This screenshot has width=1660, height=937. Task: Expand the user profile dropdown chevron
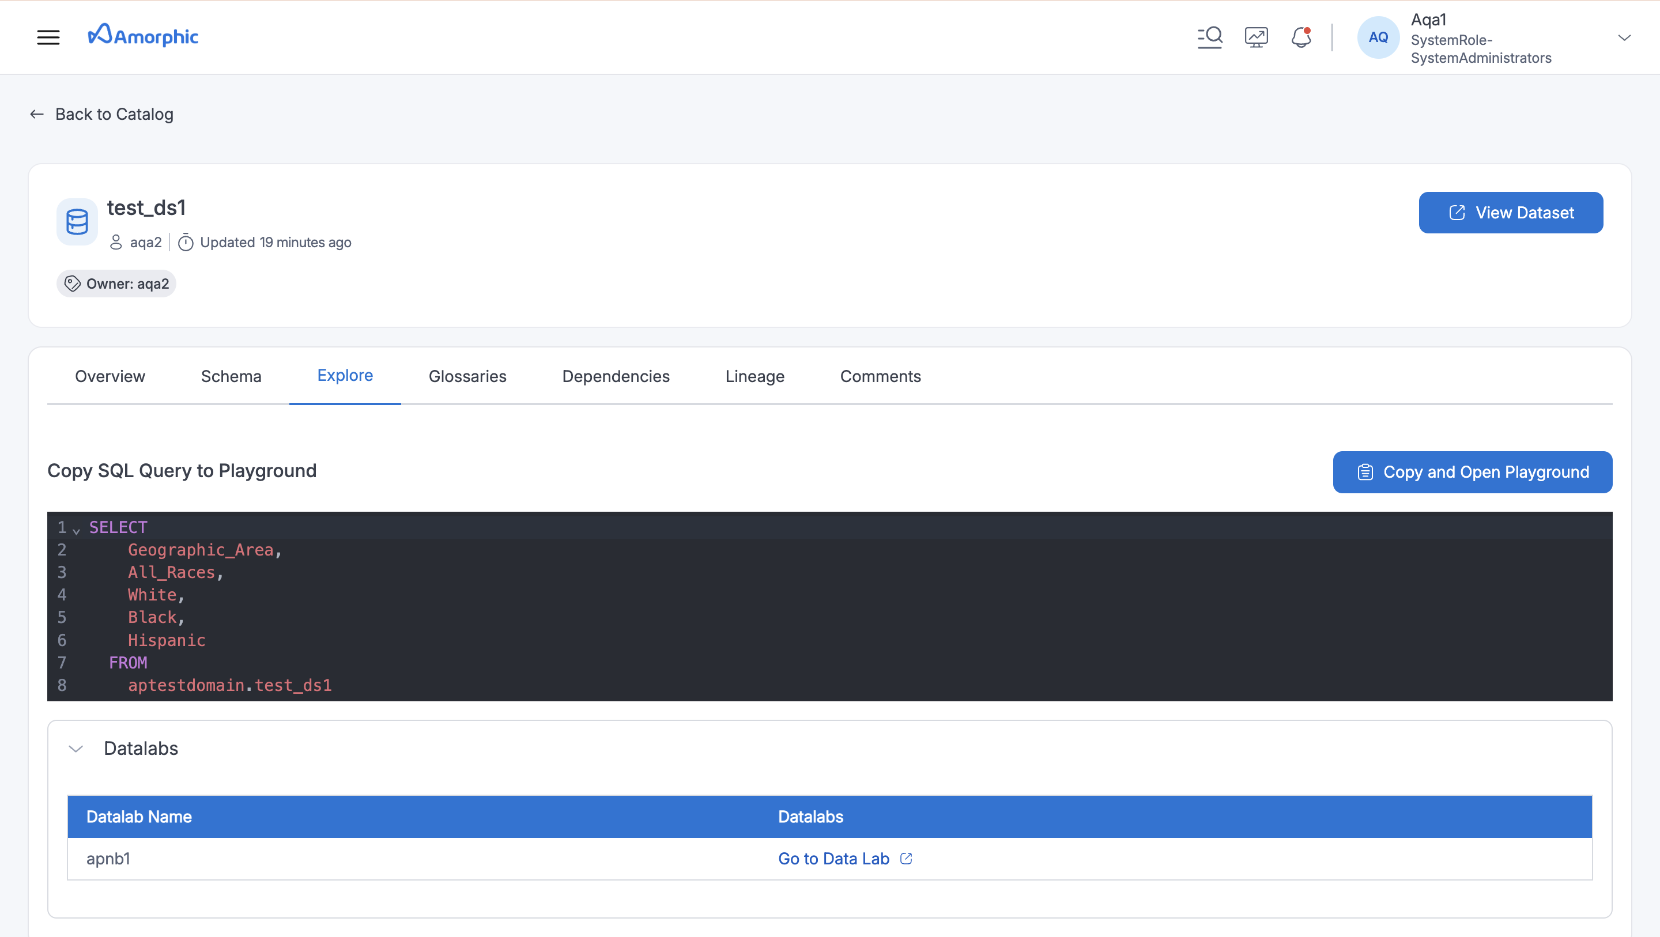(1624, 38)
